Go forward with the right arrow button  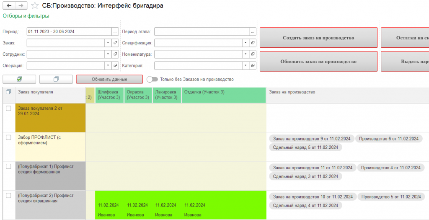tap(21, 5)
